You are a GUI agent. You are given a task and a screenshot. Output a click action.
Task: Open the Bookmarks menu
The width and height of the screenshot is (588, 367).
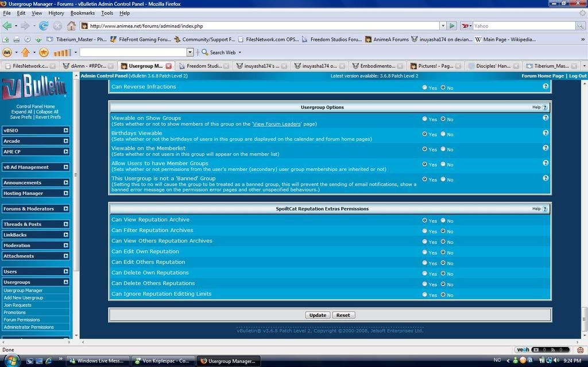click(82, 13)
